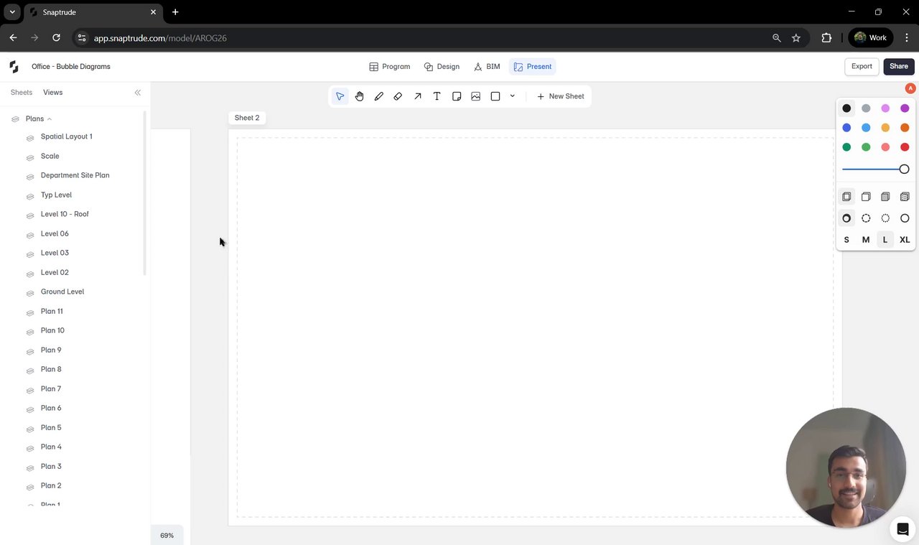This screenshot has height=545, width=919.
Task: Click the Snaptrude logo icon
Action: point(14,67)
